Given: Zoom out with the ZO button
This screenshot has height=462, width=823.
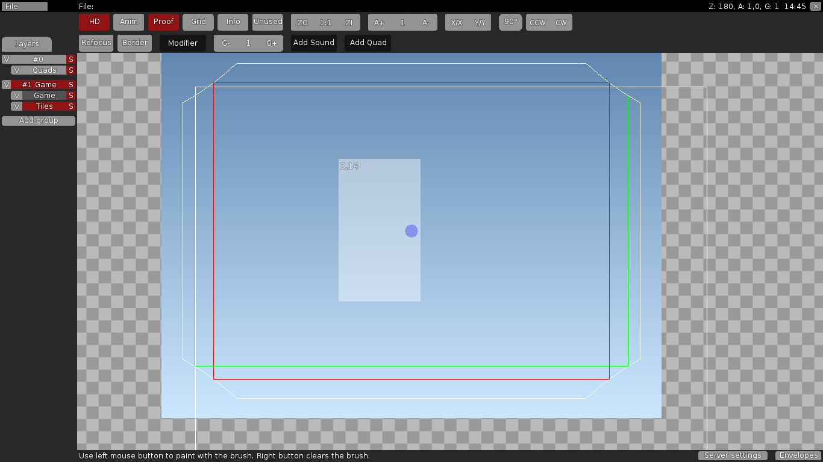Looking at the screenshot, I should 302,22.
